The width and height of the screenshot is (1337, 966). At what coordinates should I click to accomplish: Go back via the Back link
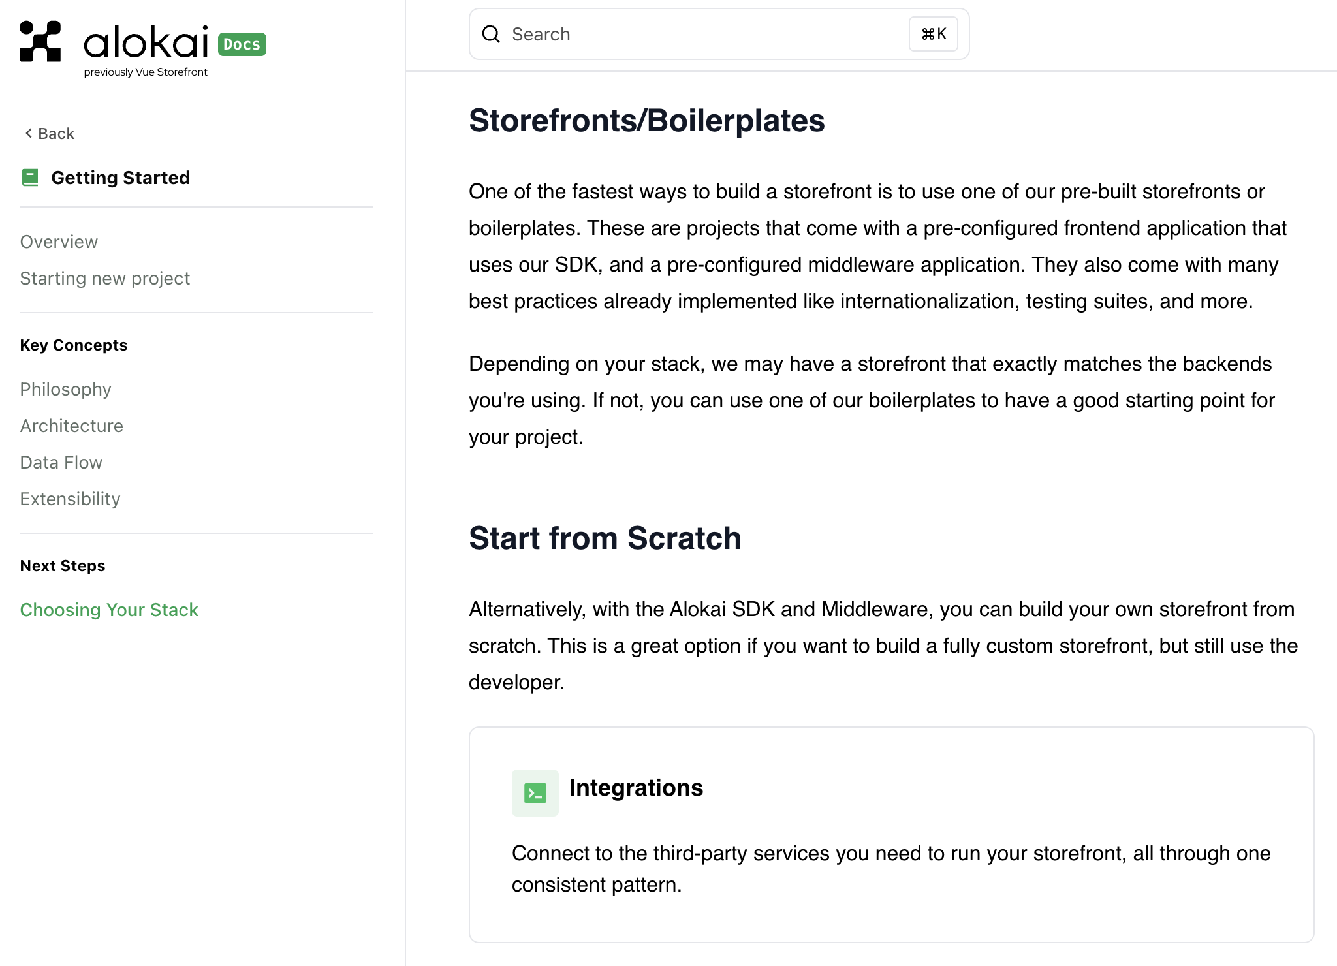[56, 134]
